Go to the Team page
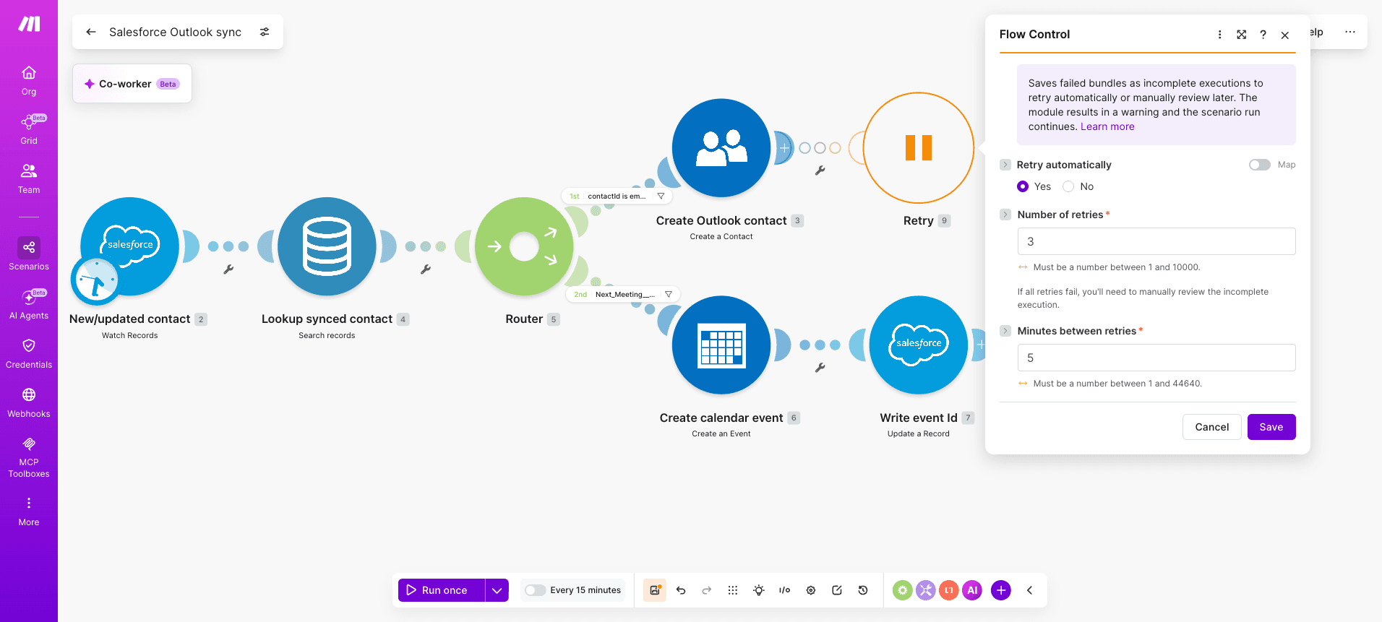This screenshot has width=1382, height=622. tap(29, 179)
